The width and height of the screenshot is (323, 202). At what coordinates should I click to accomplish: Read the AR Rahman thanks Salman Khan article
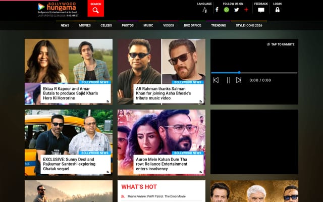tap(163, 93)
